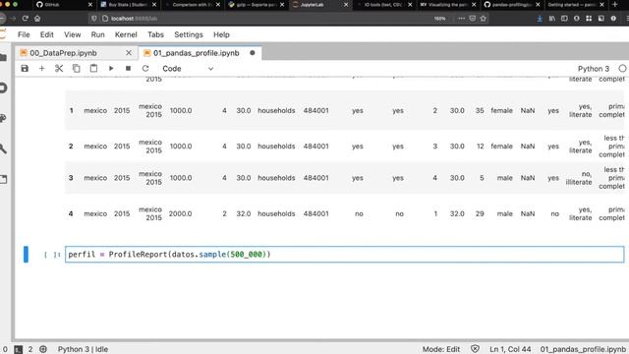Click into the ProfileReport code cell
629x354 pixels.
coord(344,254)
